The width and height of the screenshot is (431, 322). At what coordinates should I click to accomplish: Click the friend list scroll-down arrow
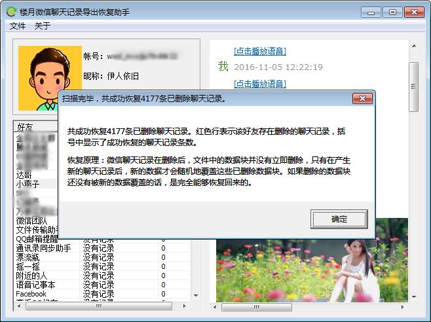196,296
